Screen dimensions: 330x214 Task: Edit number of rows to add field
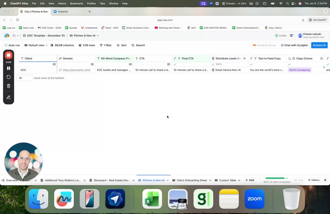(x=24, y=78)
